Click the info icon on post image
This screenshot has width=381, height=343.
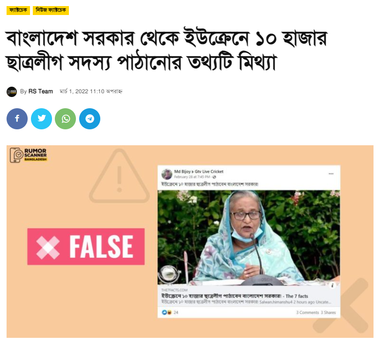click(332, 285)
